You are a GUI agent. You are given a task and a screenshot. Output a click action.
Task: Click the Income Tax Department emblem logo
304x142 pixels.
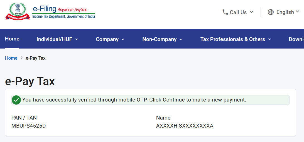pos(18,11)
